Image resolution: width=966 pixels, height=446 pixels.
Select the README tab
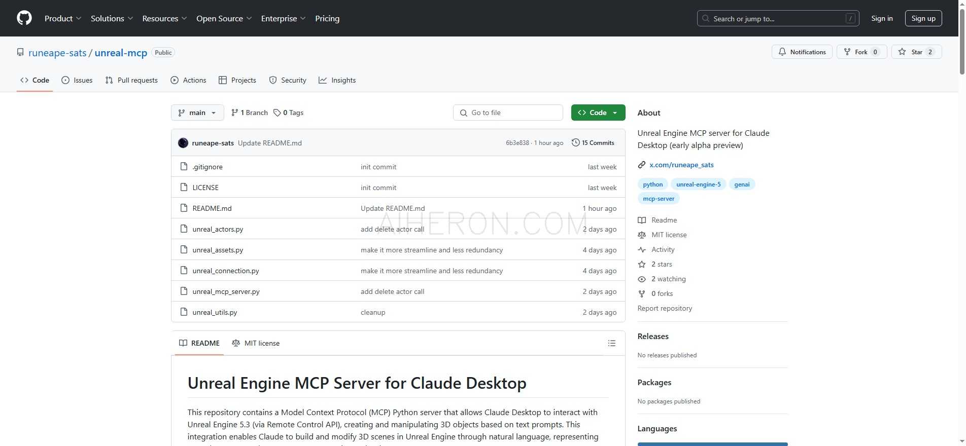tap(199, 343)
